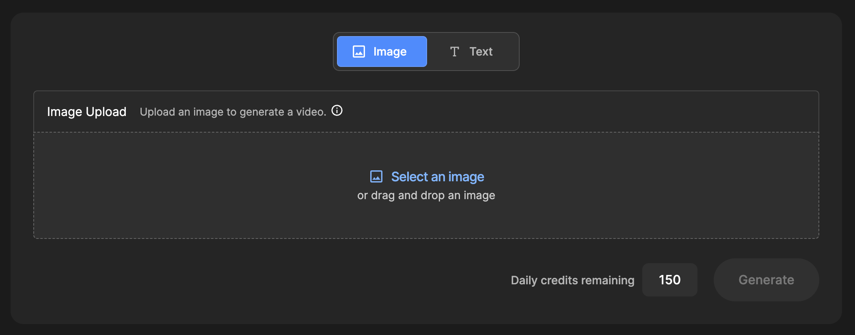
Task: Click the Select an image link
Action: point(437,177)
